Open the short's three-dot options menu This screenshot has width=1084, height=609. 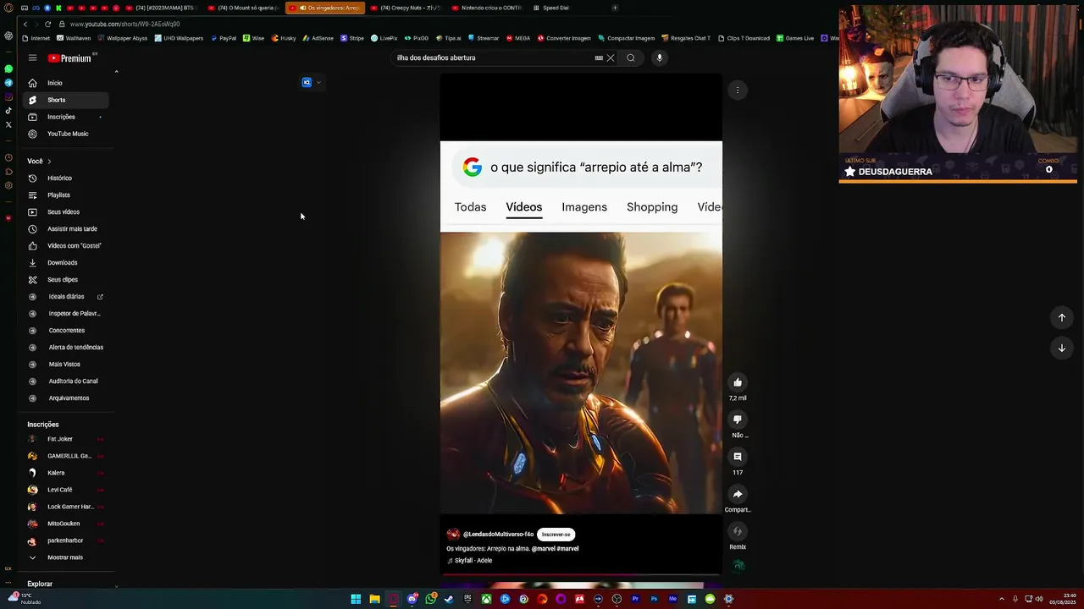tap(738, 90)
